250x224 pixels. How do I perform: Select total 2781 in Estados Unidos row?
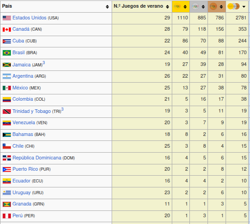(241, 18)
